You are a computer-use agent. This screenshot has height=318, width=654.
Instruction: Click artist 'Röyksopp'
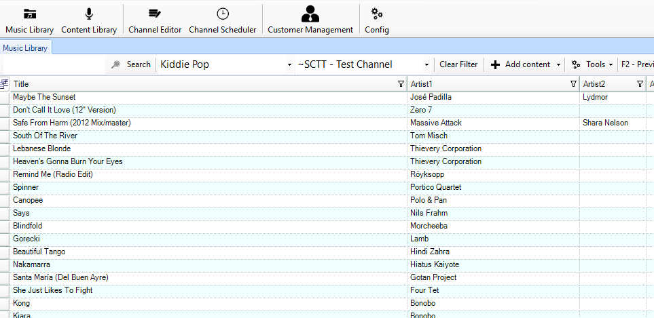[428, 174]
